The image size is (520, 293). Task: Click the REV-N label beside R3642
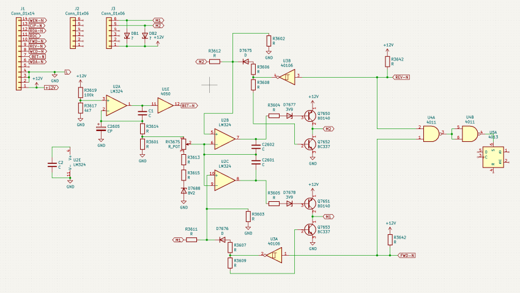401,77
